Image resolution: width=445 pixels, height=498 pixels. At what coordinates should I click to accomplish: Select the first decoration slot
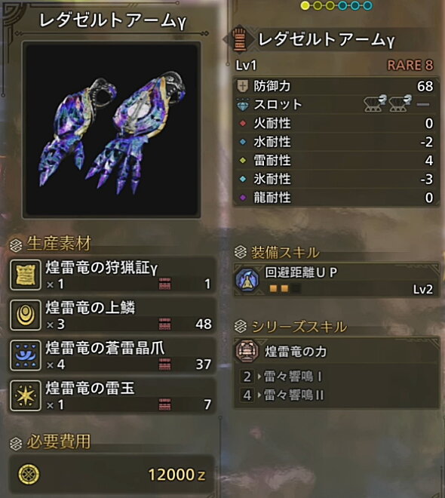375,103
